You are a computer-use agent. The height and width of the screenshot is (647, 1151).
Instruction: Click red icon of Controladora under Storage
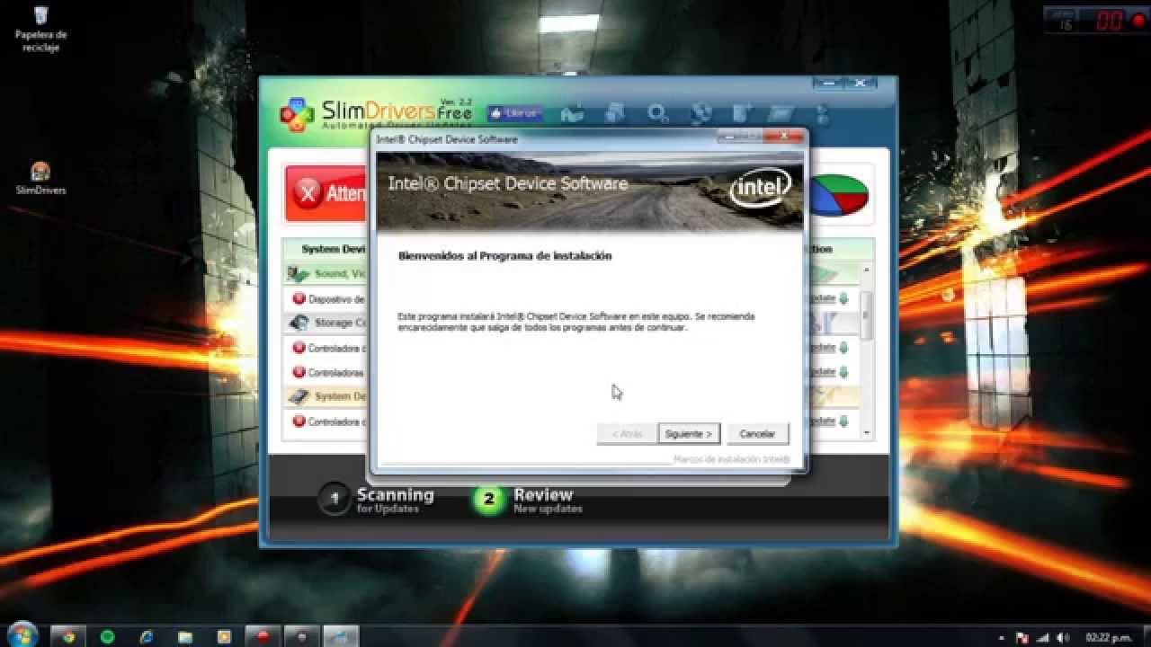(299, 348)
